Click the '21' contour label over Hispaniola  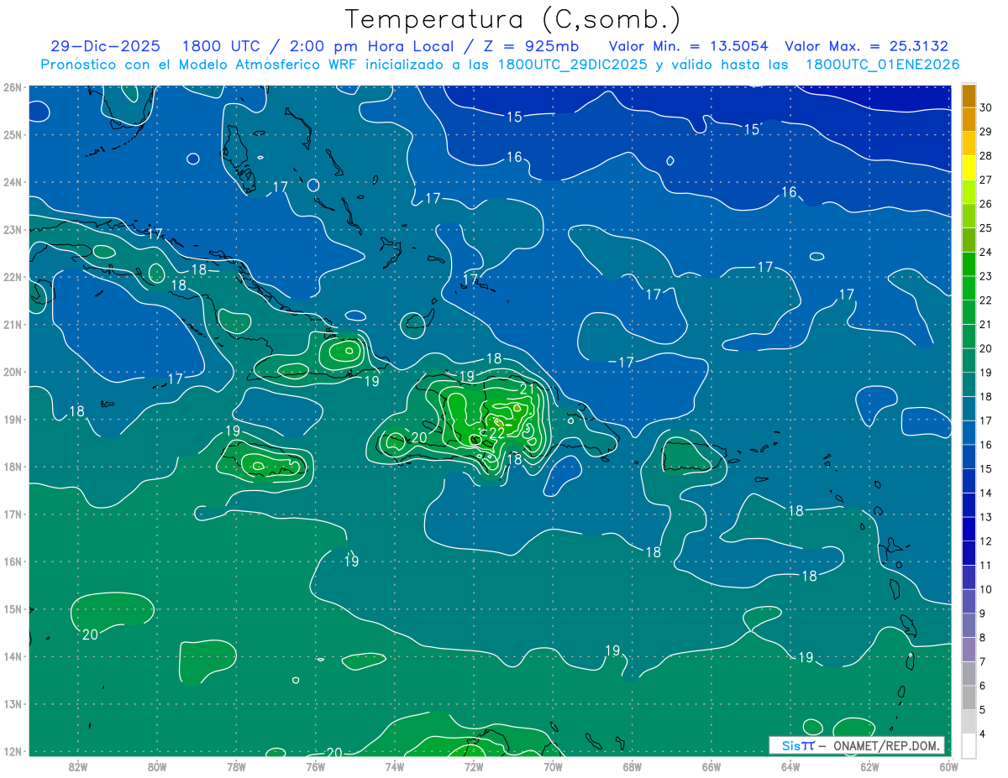[528, 389]
